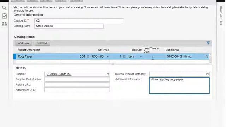226x127 pixels.
Task: Expand the USD currency dropdown
Action: pos(108,56)
